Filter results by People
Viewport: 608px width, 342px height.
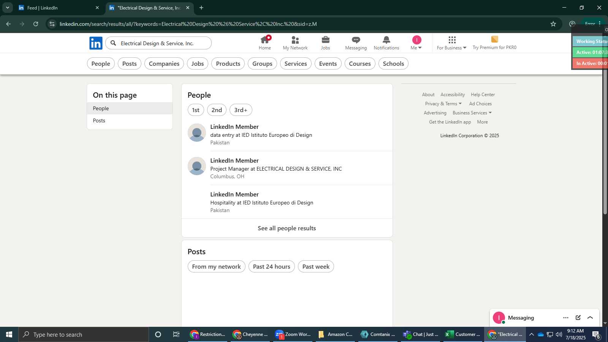101,63
